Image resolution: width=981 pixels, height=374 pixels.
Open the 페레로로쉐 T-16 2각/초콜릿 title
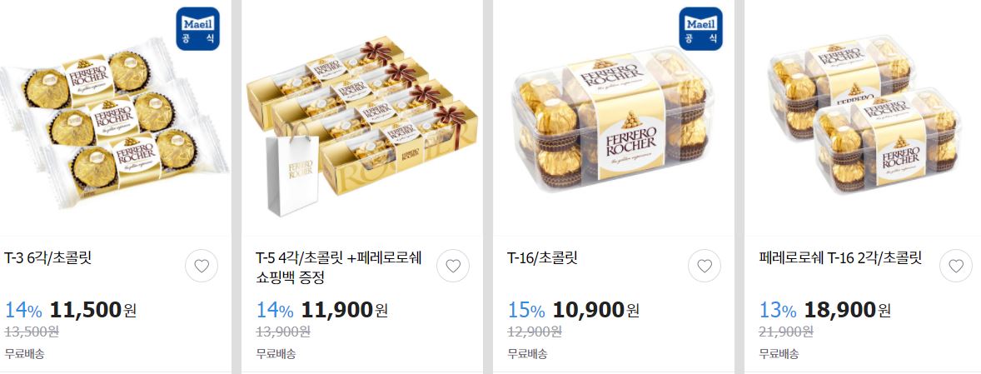coord(840,257)
